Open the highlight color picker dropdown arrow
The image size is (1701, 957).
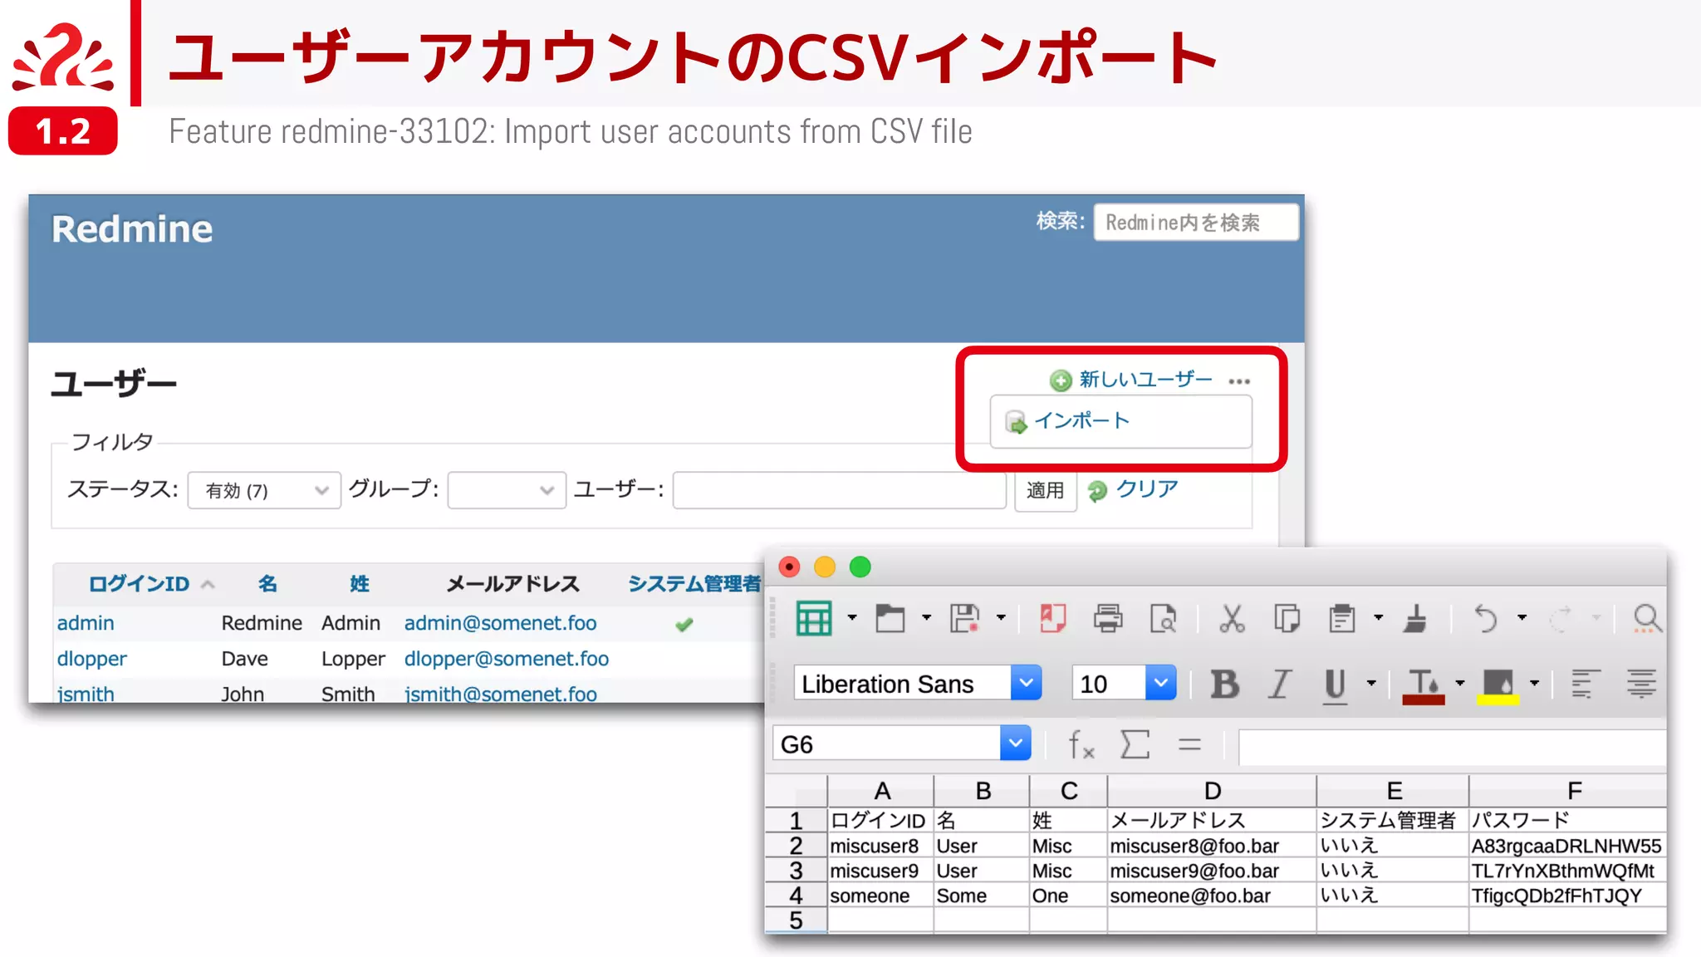tap(1534, 684)
